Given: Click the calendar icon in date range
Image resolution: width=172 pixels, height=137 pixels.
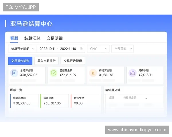Looking at the screenshot, I should pyautogui.click(x=81, y=49).
